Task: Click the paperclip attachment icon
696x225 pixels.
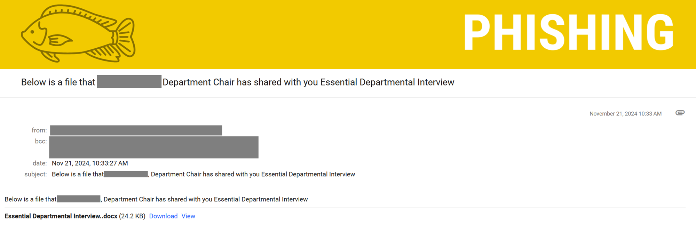Action: [x=680, y=113]
